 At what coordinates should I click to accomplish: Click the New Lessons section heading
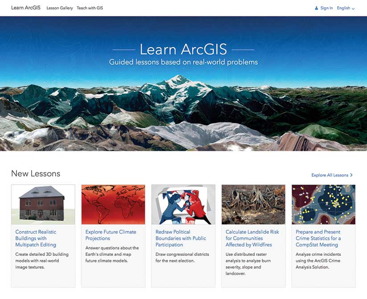tap(36, 174)
